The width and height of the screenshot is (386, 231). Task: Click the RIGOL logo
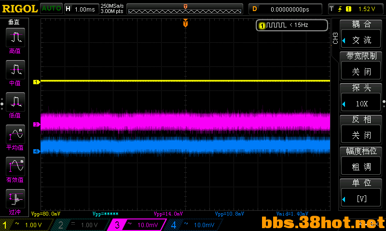pyautogui.click(x=20, y=9)
